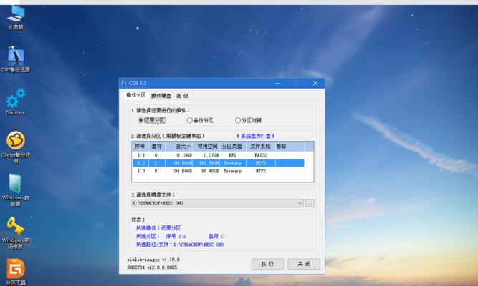The height and width of the screenshot is (286, 478).
Task: Click the 可用空间 column header
Action: point(206,147)
